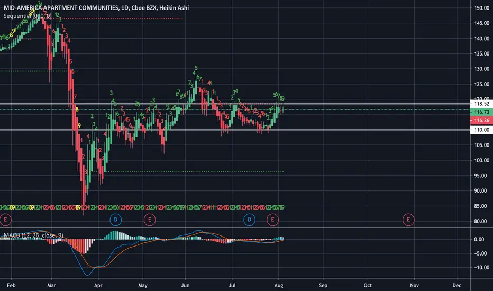Click the earnings E marker before August

(272, 220)
